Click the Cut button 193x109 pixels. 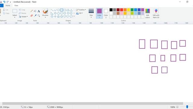[6, 10]
